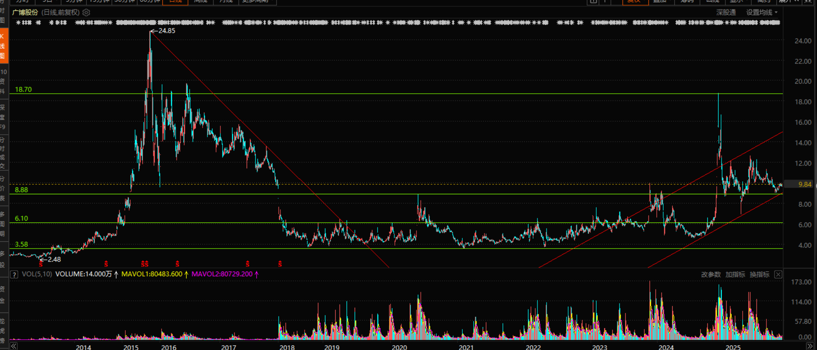The image size is (817, 350).
Task: Click the S marker below the 2.48 low
Action: 41,264
